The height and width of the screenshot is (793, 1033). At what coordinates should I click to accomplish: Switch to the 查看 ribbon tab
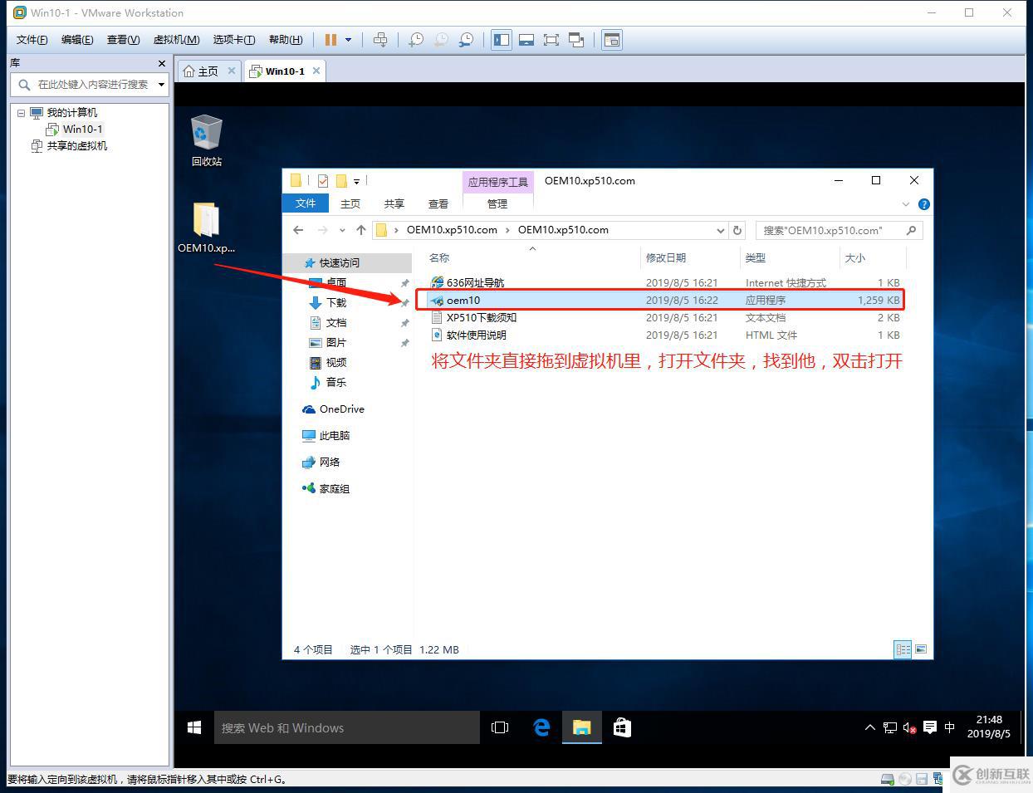point(438,203)
